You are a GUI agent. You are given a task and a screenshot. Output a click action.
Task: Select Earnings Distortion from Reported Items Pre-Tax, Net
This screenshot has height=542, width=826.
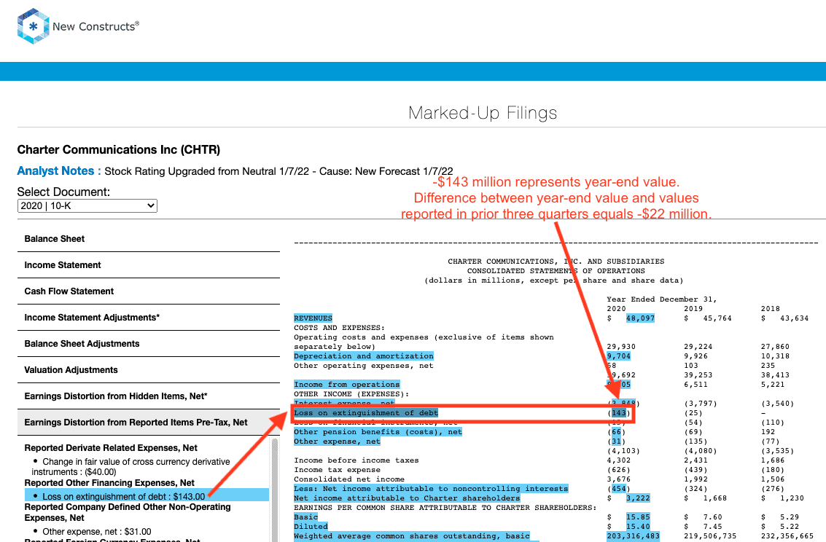(149, 423)
